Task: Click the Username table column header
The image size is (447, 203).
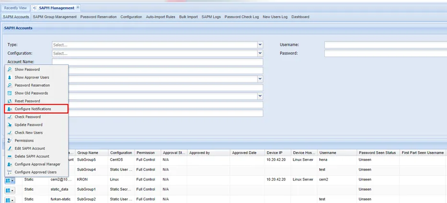Action: tap(337, 153)
